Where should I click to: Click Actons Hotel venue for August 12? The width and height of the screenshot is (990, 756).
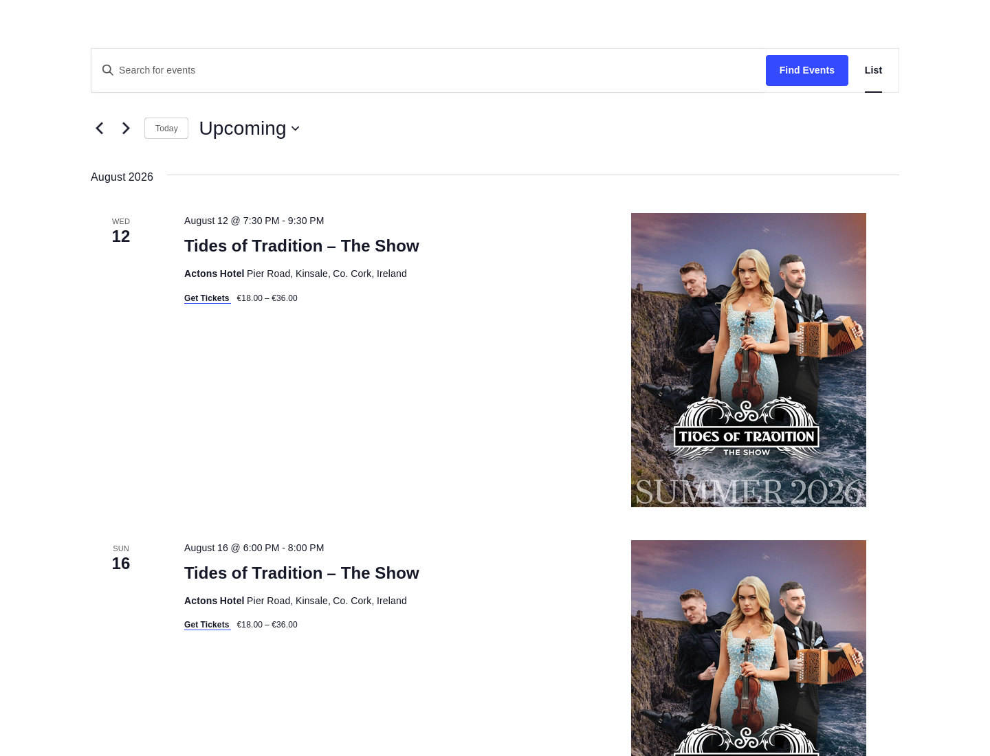(214, 274)
